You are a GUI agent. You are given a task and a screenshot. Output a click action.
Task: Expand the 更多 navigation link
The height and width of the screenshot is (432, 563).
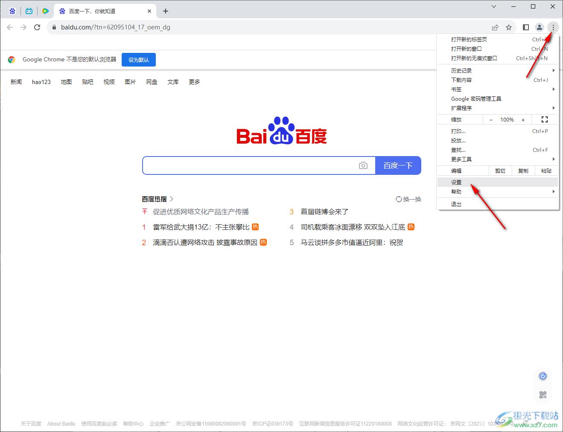click(x=194, y=82)
